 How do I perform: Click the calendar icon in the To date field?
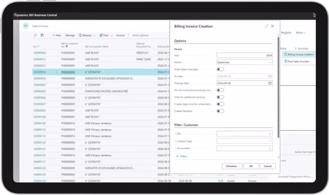pos(270,76)
